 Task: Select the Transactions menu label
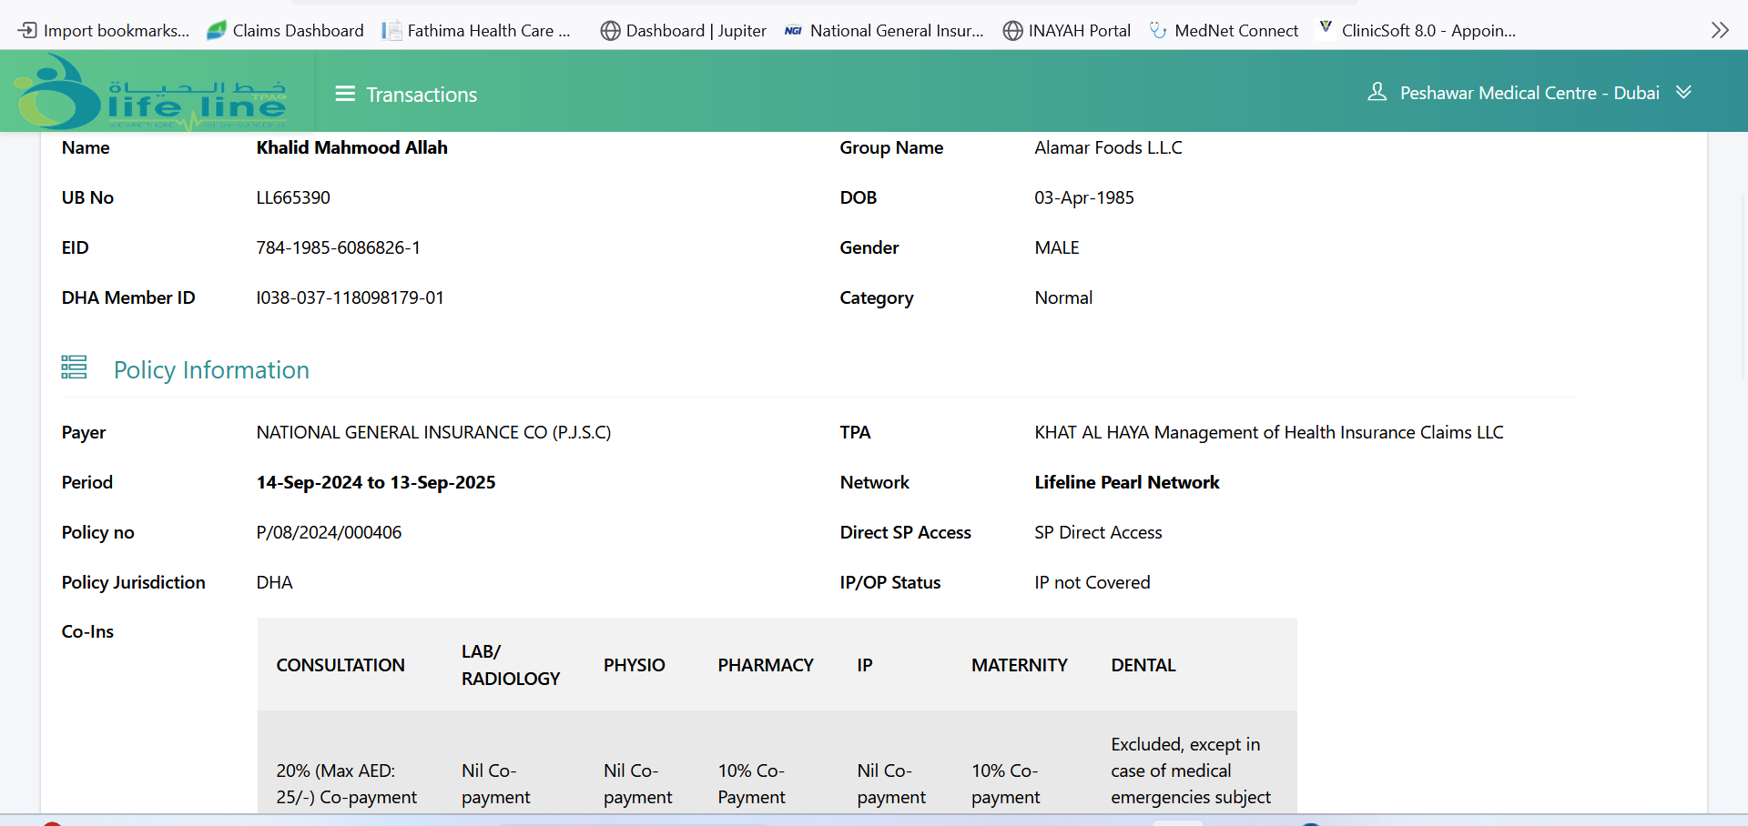click(422, 95)
